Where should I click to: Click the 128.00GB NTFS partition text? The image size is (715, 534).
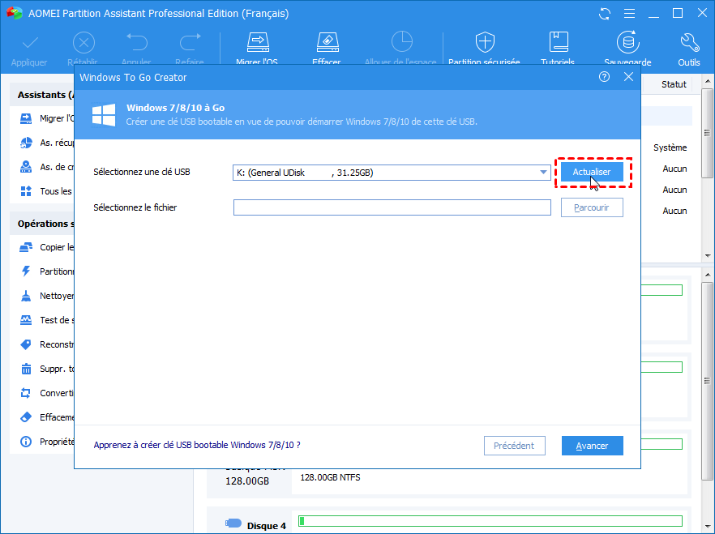330,477
